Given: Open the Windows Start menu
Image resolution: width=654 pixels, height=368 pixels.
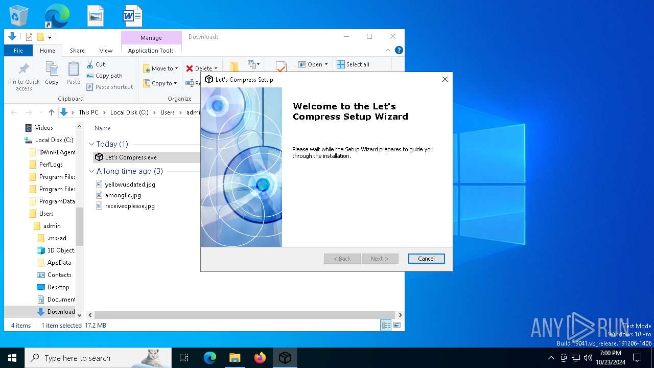Looking at the screenshot, I should coord(12,358).
